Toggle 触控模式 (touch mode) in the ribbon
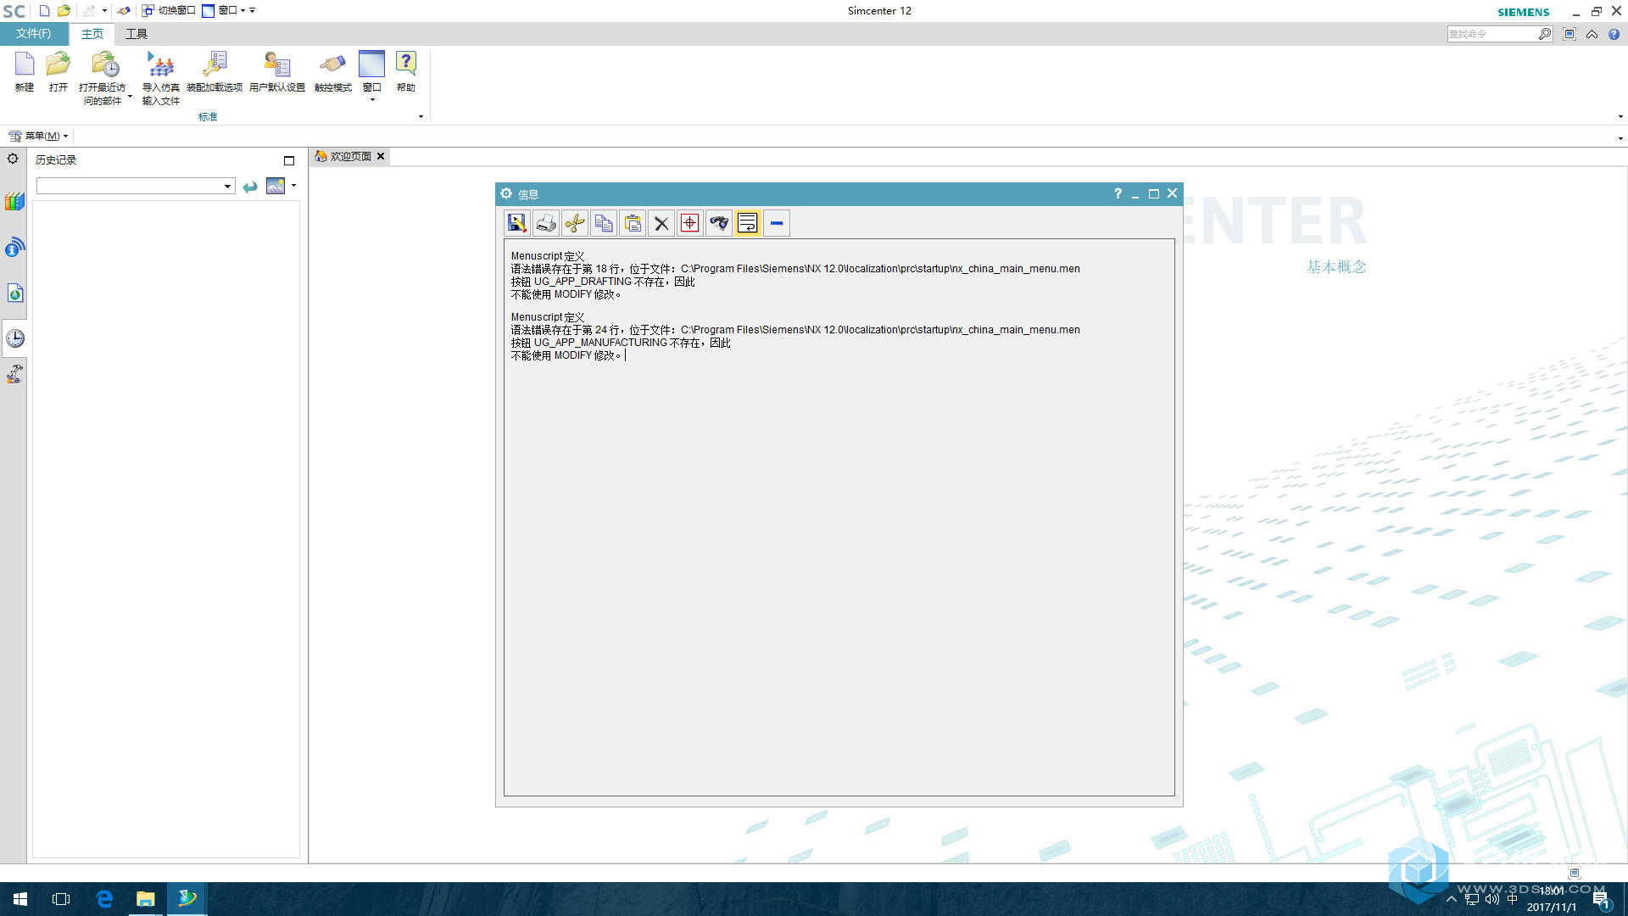The height and width of the screenshot is (916, 1628). [x=332, y=71]
